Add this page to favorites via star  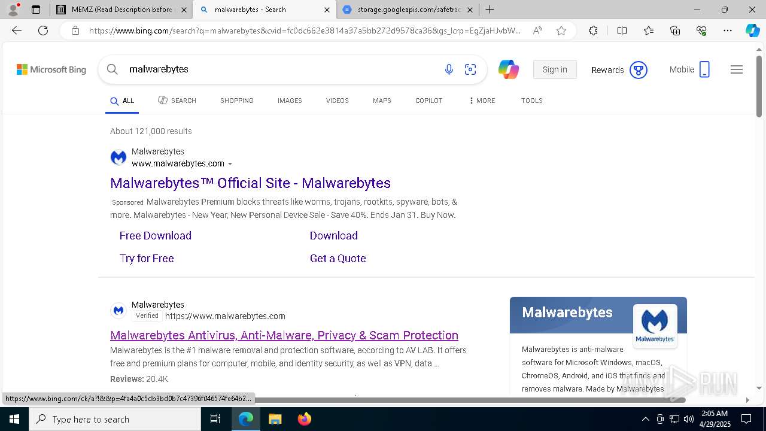(561, 31)
